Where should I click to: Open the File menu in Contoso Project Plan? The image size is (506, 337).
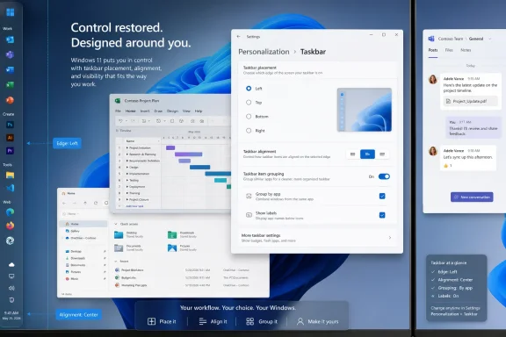(x=118, y=111)
